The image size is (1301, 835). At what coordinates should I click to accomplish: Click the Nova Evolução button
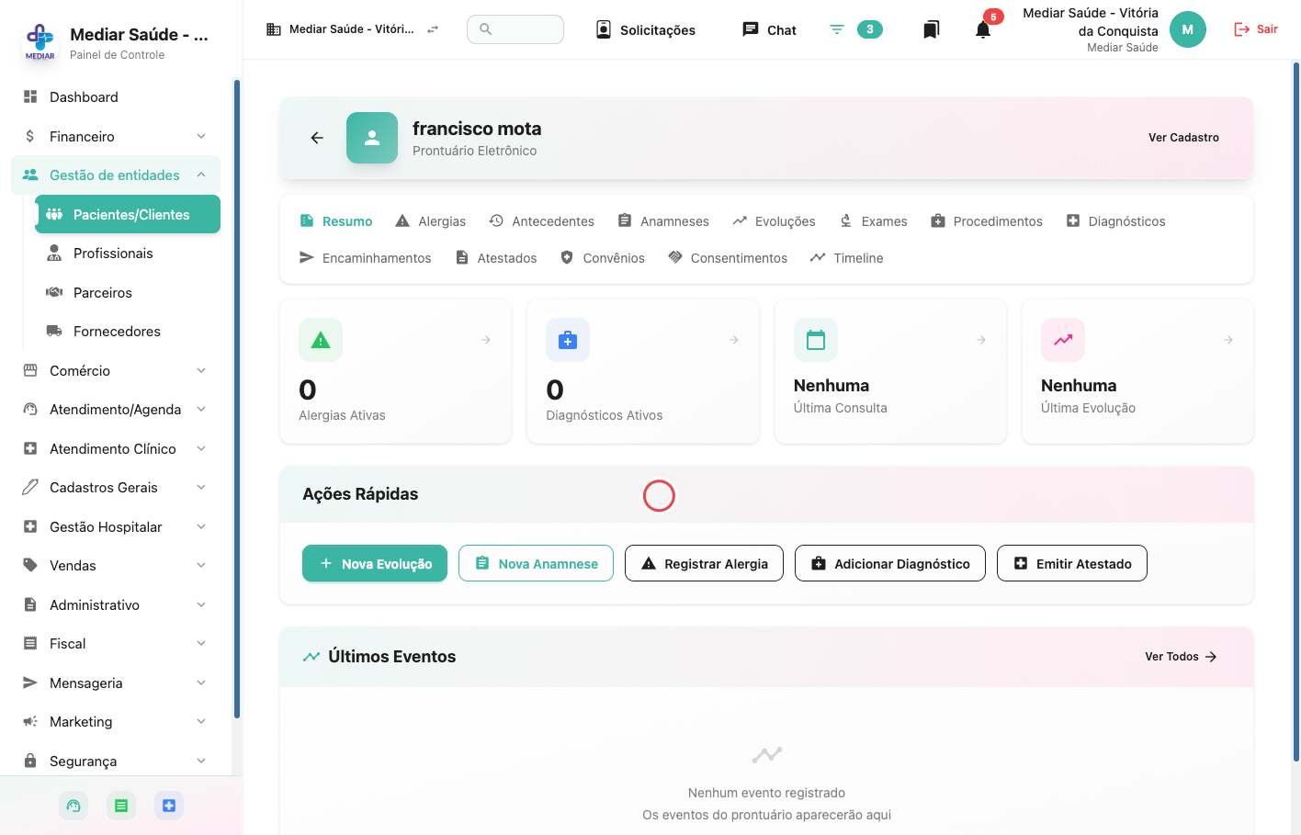point(375,563)
